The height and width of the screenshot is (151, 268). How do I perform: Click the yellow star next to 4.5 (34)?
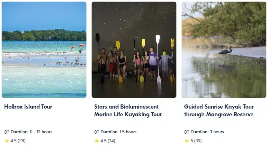click(x=97, y=141)
